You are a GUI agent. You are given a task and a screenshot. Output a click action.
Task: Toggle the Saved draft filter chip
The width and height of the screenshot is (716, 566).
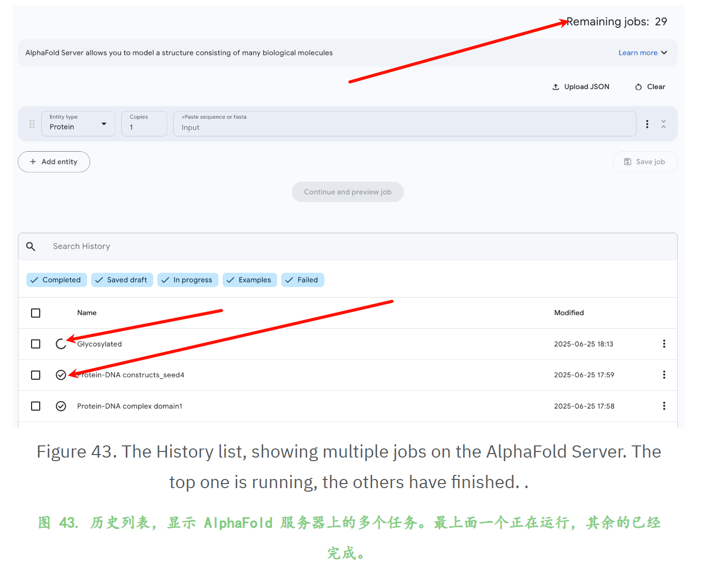pyautogui.click(x=122, y=280)
